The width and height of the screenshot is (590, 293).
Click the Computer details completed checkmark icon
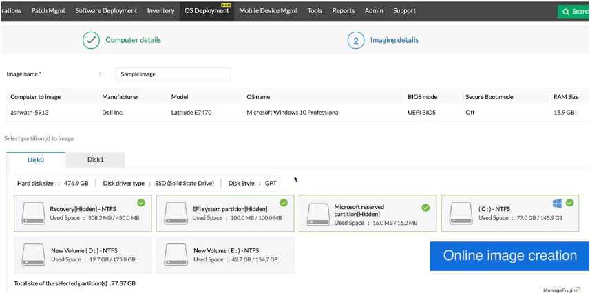91,40
